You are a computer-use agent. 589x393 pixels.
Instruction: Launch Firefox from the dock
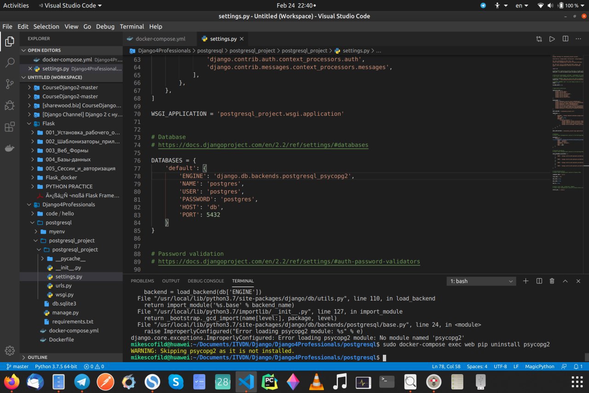[12, 381]
